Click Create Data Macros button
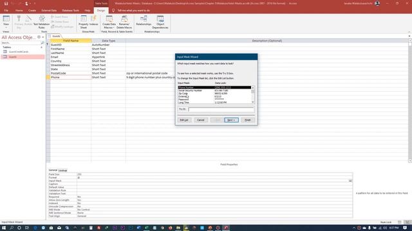 coord(109,22)
